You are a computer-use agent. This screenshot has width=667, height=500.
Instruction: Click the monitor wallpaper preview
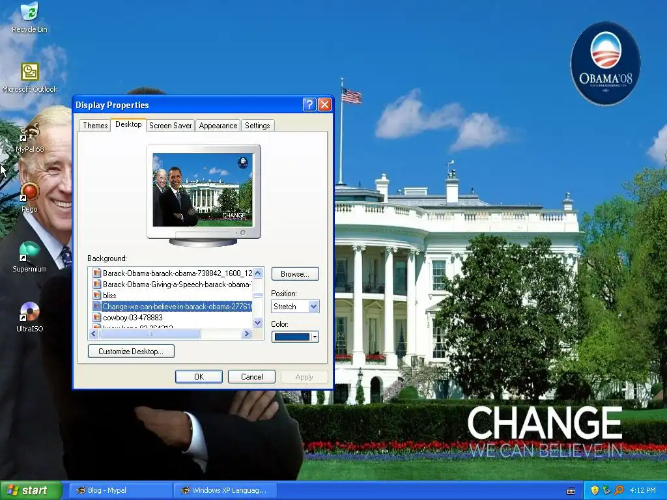(x=203, y=189)
